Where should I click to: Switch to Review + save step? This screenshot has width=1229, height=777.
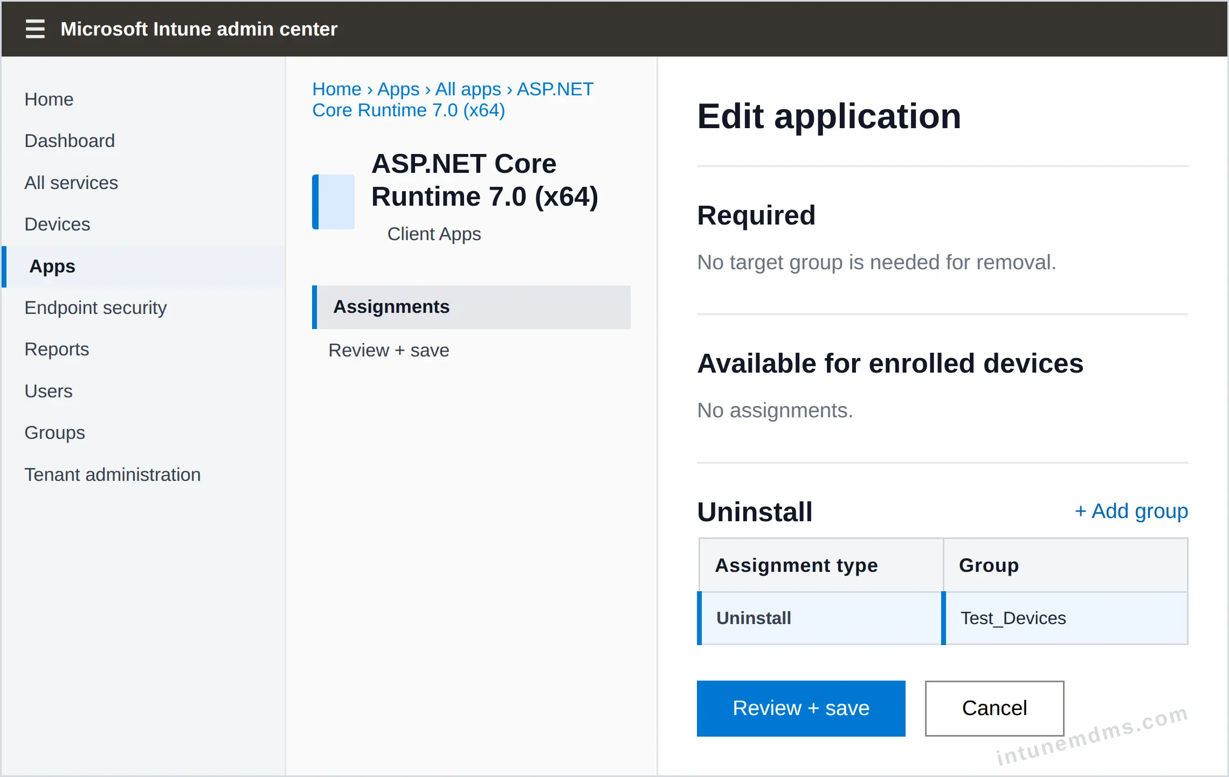389,351
